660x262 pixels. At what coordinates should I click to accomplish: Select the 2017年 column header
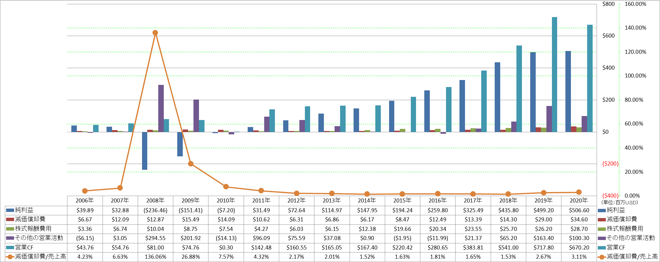pos(473,201)
